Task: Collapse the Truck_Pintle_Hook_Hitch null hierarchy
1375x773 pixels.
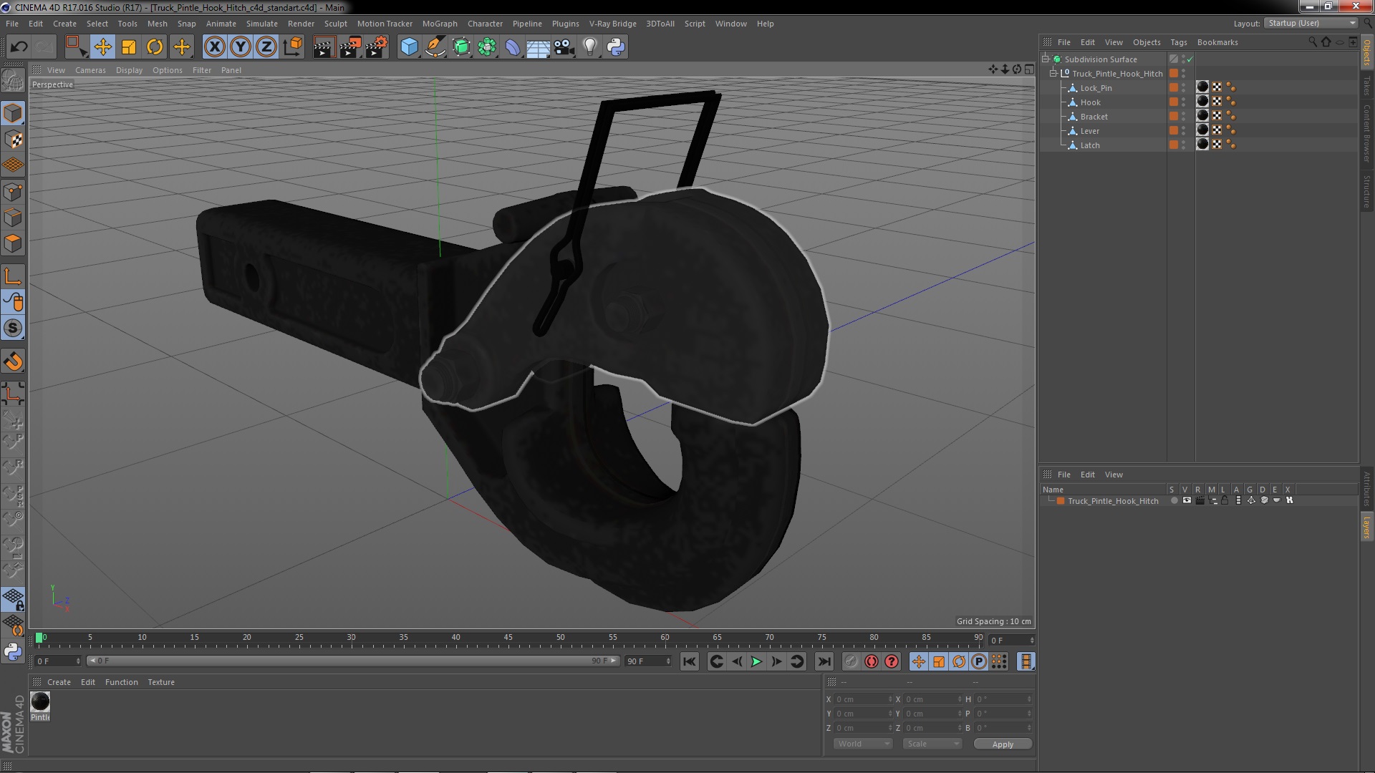Action: pyautogui.click(x=1053, y=74)
